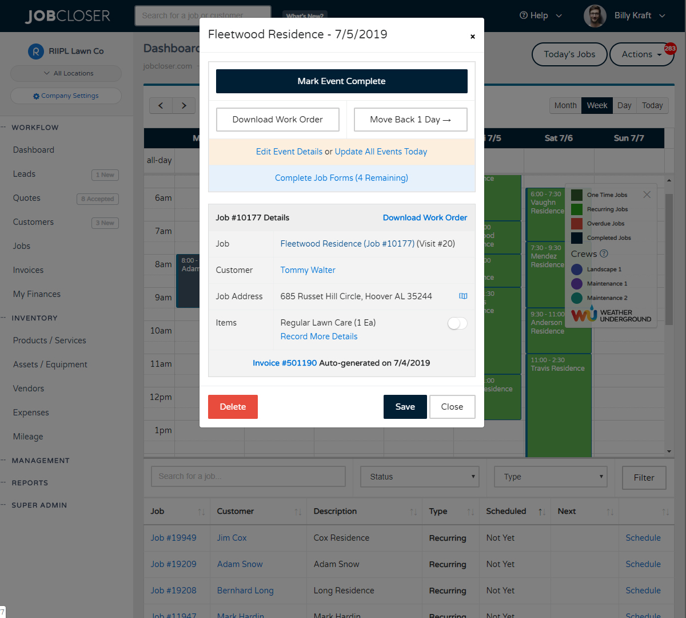This screenshot has width=686, height=618.
Task: Click Billy Kraft's profile avatar
Action: (595, 16)
